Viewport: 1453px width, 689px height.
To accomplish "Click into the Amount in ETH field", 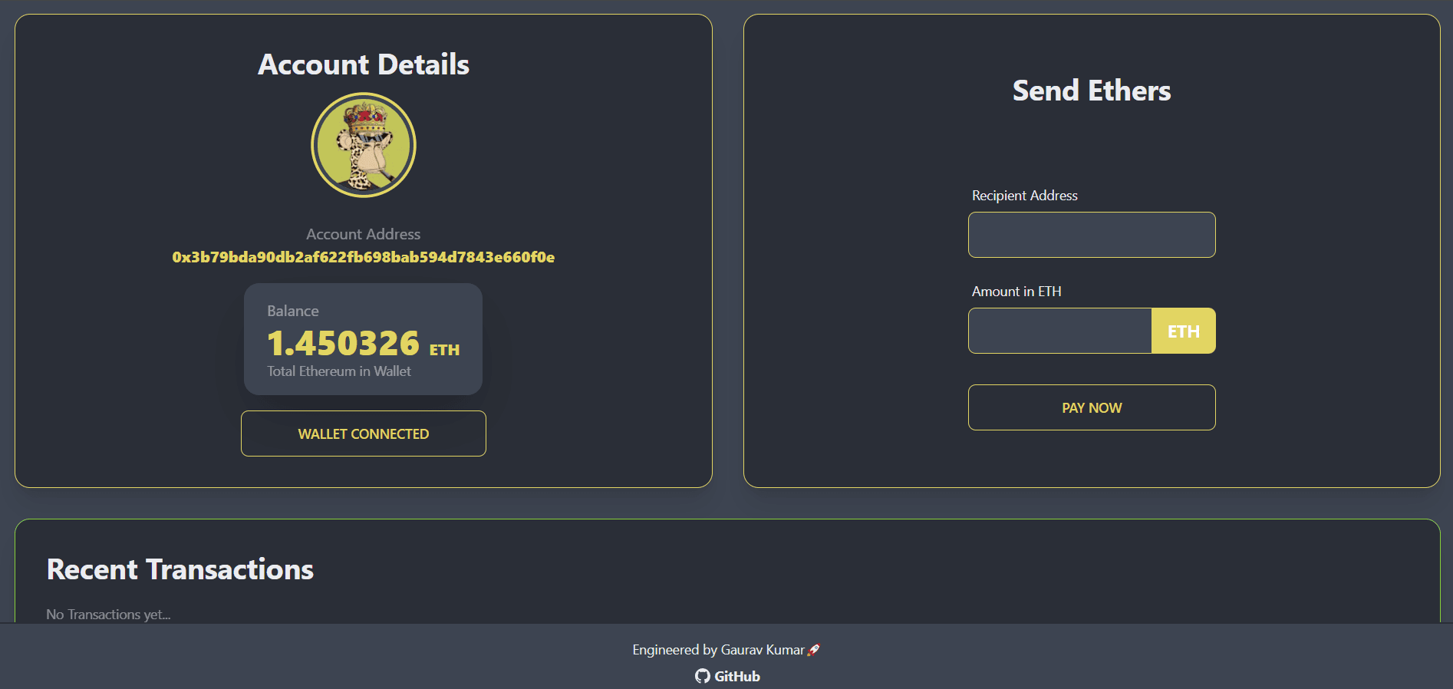I will tap(1059, 331).
